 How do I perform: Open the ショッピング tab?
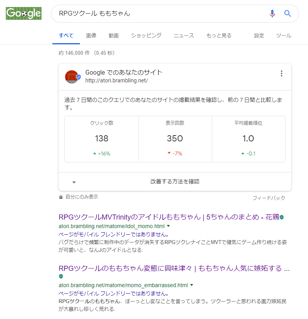(x=146, y=36)
